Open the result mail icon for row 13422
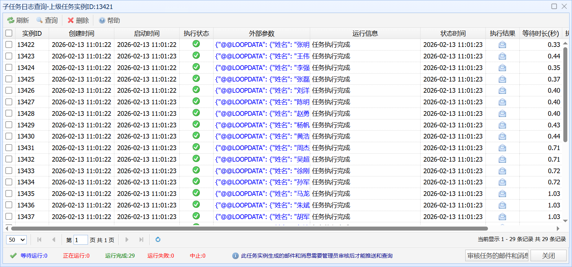Image resolution: width=572 pixels, height=267 pixels. click(x=502, y=45)
